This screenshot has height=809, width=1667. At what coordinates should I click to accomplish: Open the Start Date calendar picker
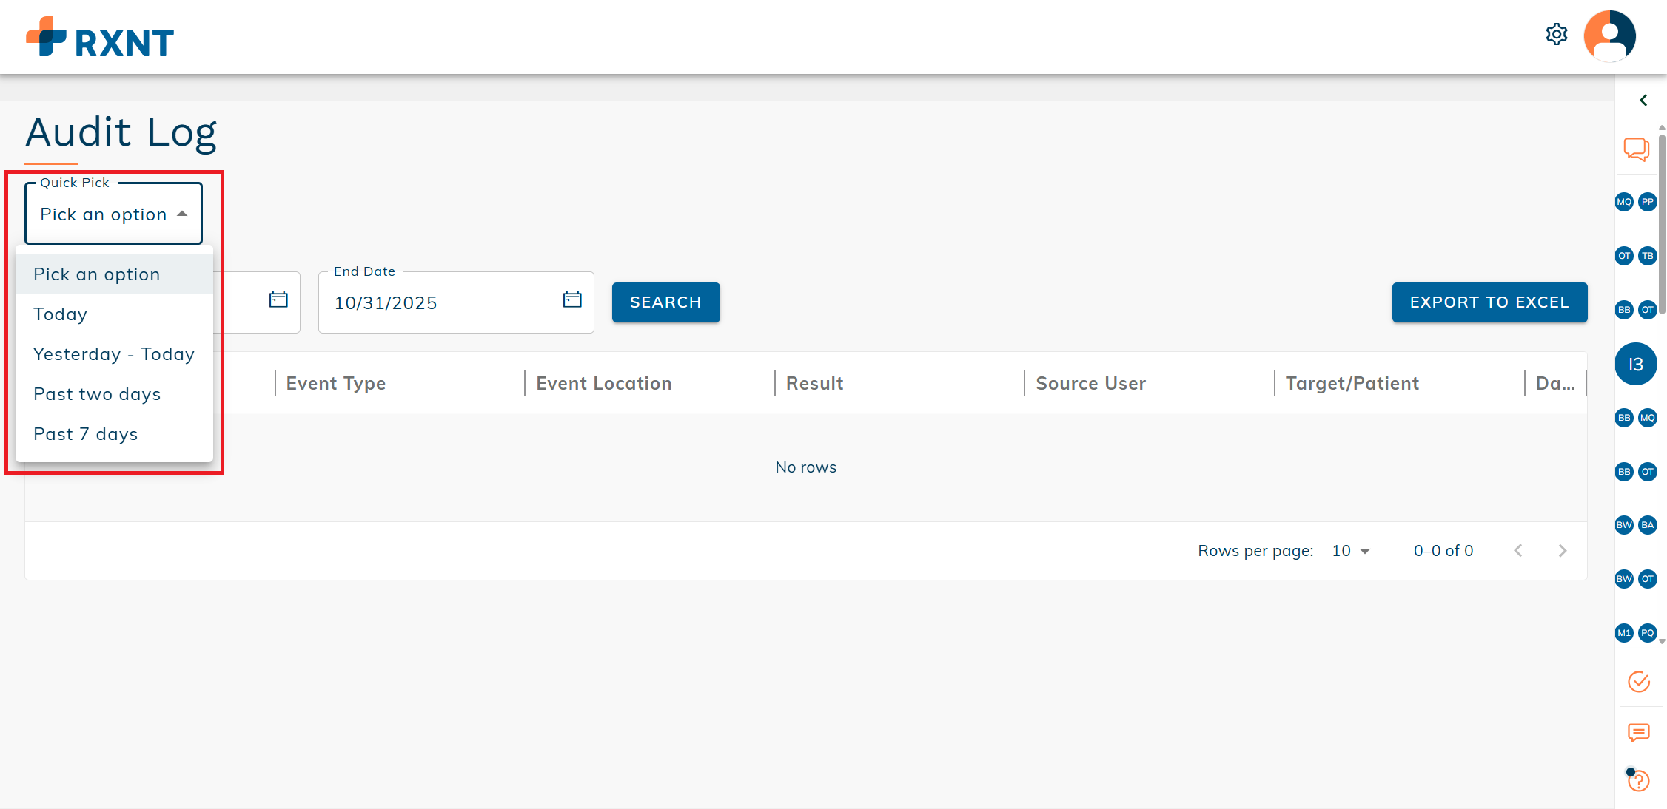point(278,300)
